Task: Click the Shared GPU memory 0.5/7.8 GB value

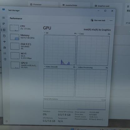Action: [64, 115]
